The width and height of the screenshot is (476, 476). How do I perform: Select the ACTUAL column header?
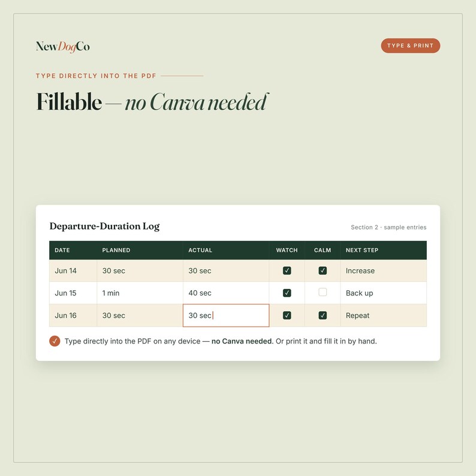point(226,250)
